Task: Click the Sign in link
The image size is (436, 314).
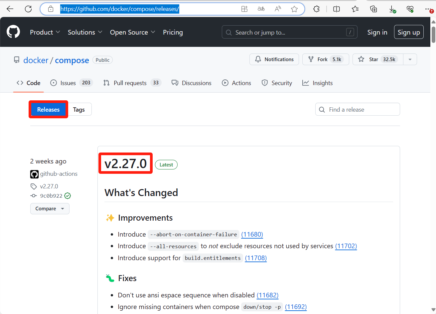Action: click(377, 32)
